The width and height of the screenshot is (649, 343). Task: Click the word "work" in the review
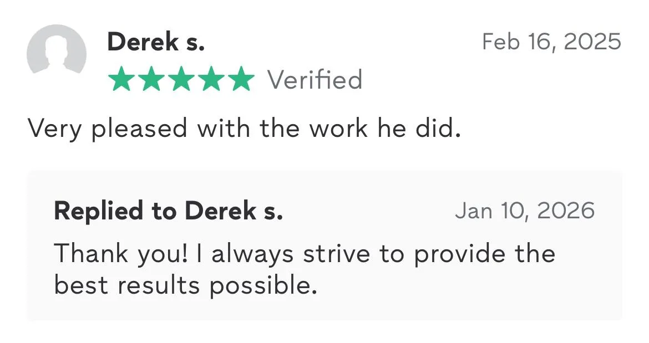[x=338, y=129]
